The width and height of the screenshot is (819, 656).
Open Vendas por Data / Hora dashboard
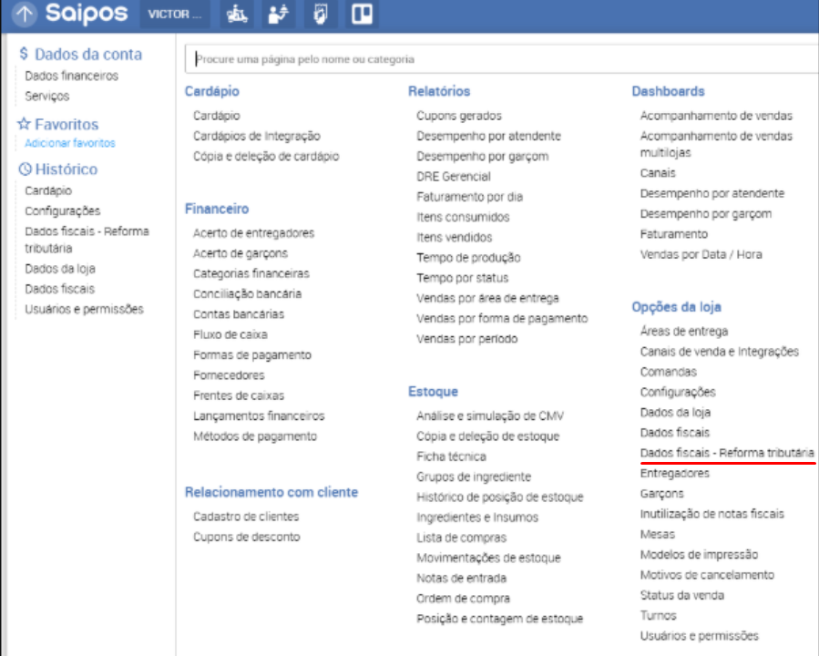pyautogui.click(x=701, y=254)
